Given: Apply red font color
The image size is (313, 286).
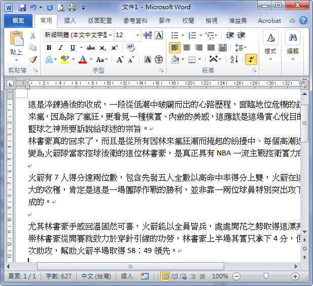Looking at the screenshot, I should pos(83,59).
